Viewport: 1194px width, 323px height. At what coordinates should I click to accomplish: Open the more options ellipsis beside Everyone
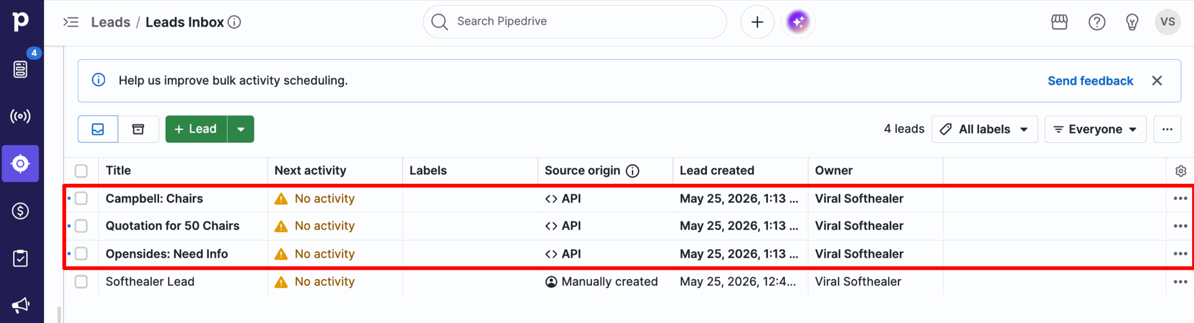click(1167, 129)
